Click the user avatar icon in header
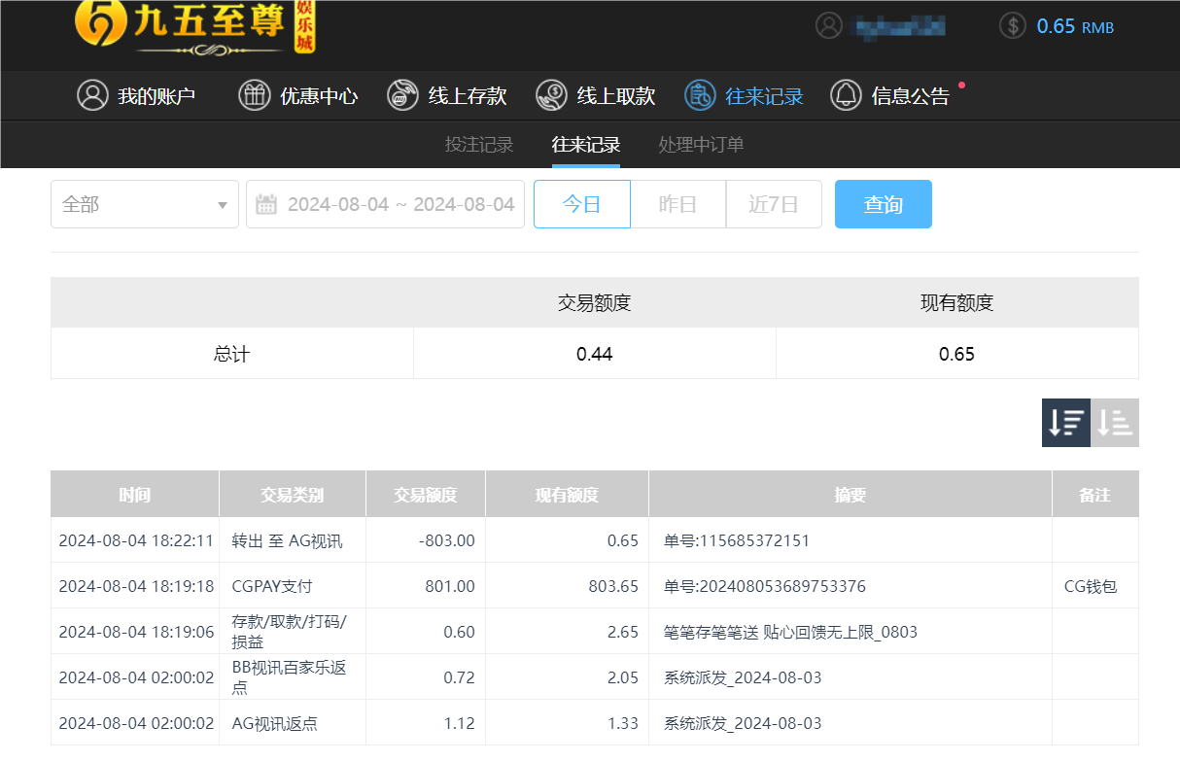This screenshot has height=762, width=1180. (x=829, y=25)
